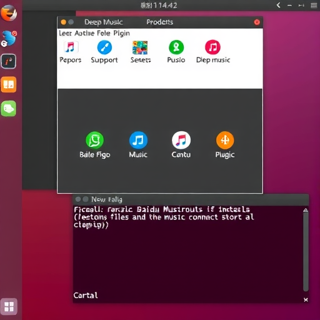The height and width of the screenshot is (320, 320).
Task: Open Thunderbird from the dock
Action: pyautogui.click(x=9, y=38)
